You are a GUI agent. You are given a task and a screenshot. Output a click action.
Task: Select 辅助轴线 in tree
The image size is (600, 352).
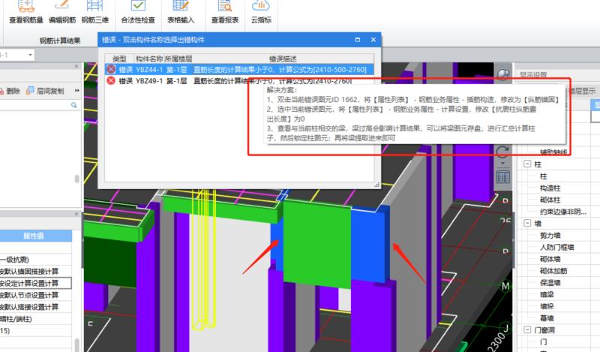pos(553,152)
